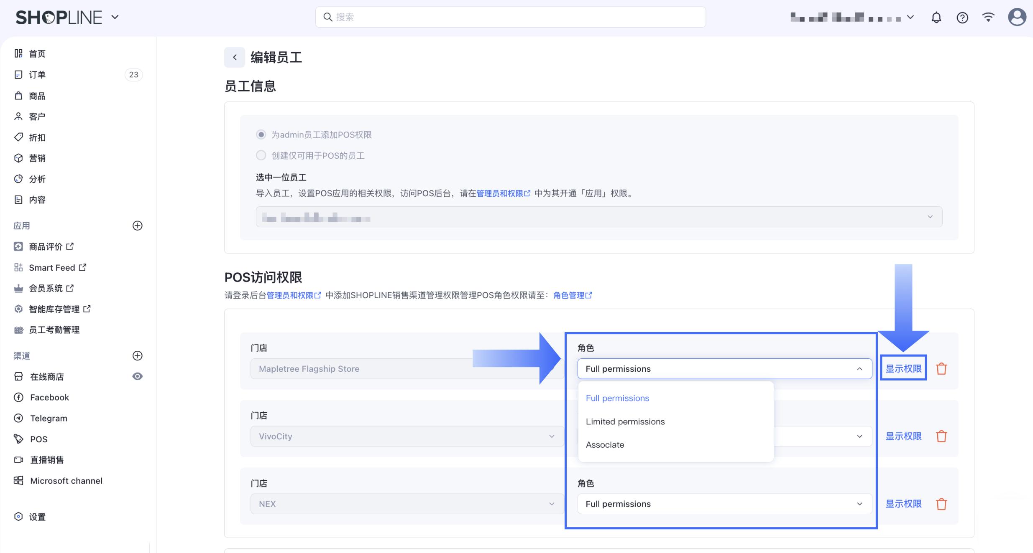
Task: Toggle online store visibility eye icon
Action: click(x=137, y=376)
